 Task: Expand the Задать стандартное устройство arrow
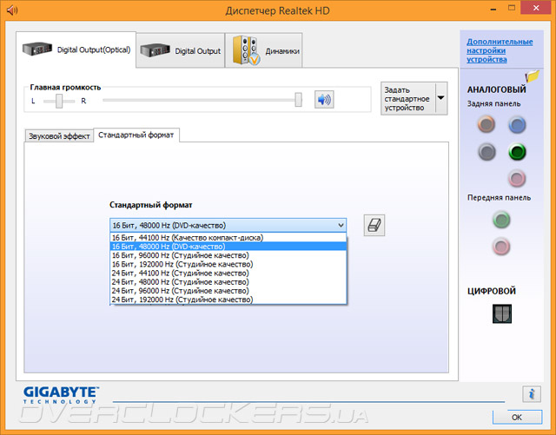click(441, 98)
